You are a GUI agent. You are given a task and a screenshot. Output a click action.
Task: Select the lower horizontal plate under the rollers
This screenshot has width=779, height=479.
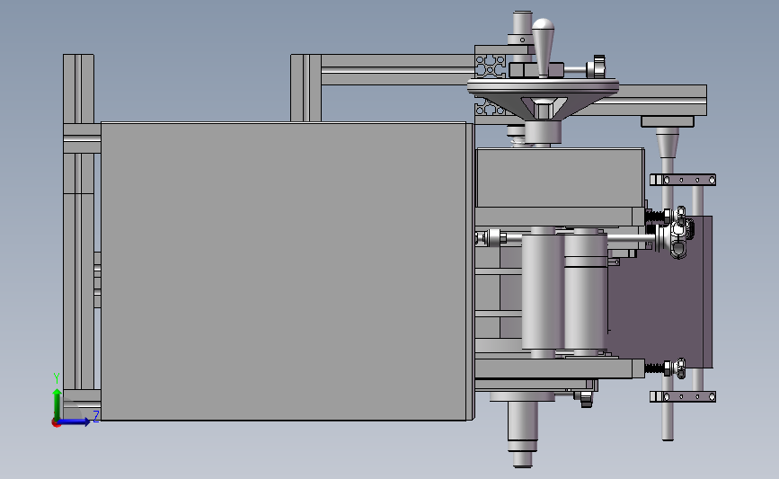pyautogui.click(x=560, y=368)
